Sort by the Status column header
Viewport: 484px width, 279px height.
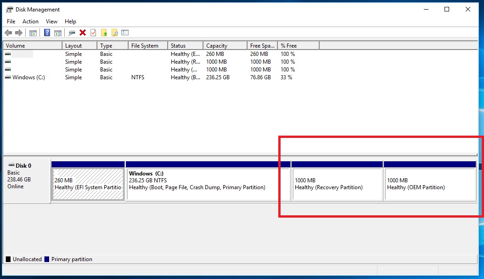click(x=186, y=45)
